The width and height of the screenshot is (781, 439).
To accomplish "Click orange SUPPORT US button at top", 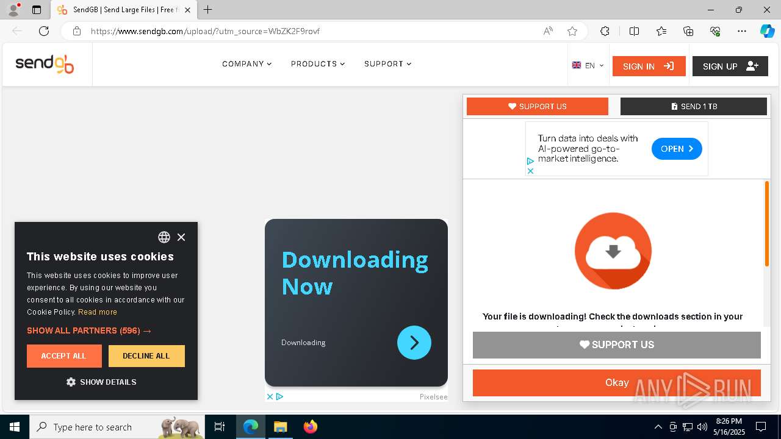I will (x=537, y=106).
